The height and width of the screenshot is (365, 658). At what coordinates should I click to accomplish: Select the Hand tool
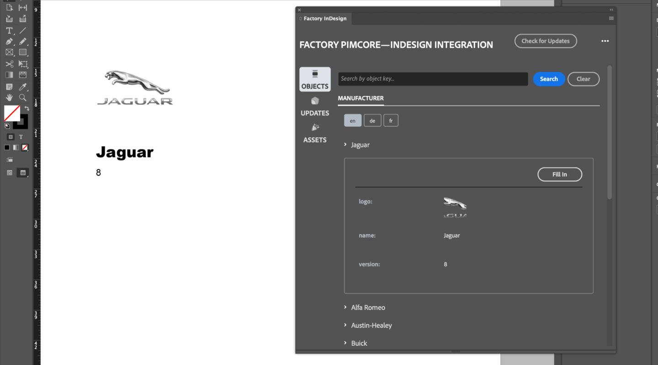pos(9,98)
